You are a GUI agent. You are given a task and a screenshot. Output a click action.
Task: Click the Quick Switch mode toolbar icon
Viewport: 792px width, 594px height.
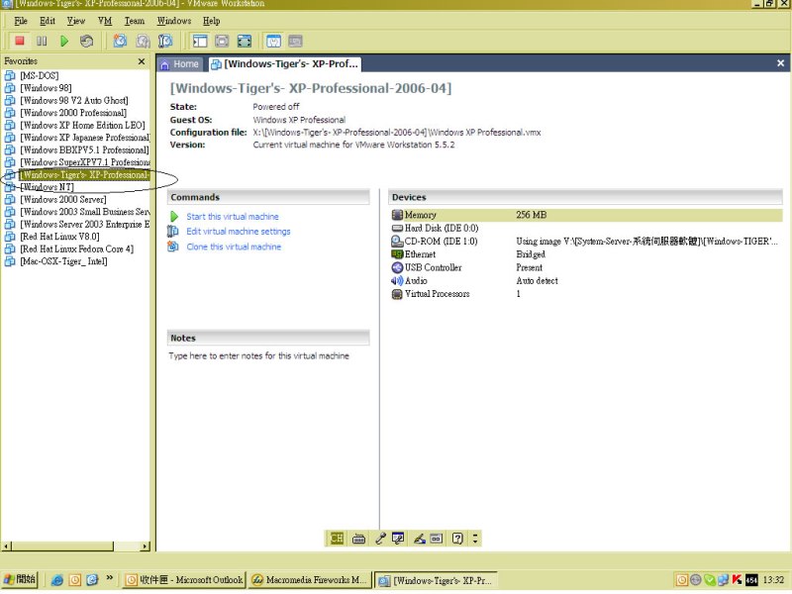pyautogui.click(x=222, y=41)
